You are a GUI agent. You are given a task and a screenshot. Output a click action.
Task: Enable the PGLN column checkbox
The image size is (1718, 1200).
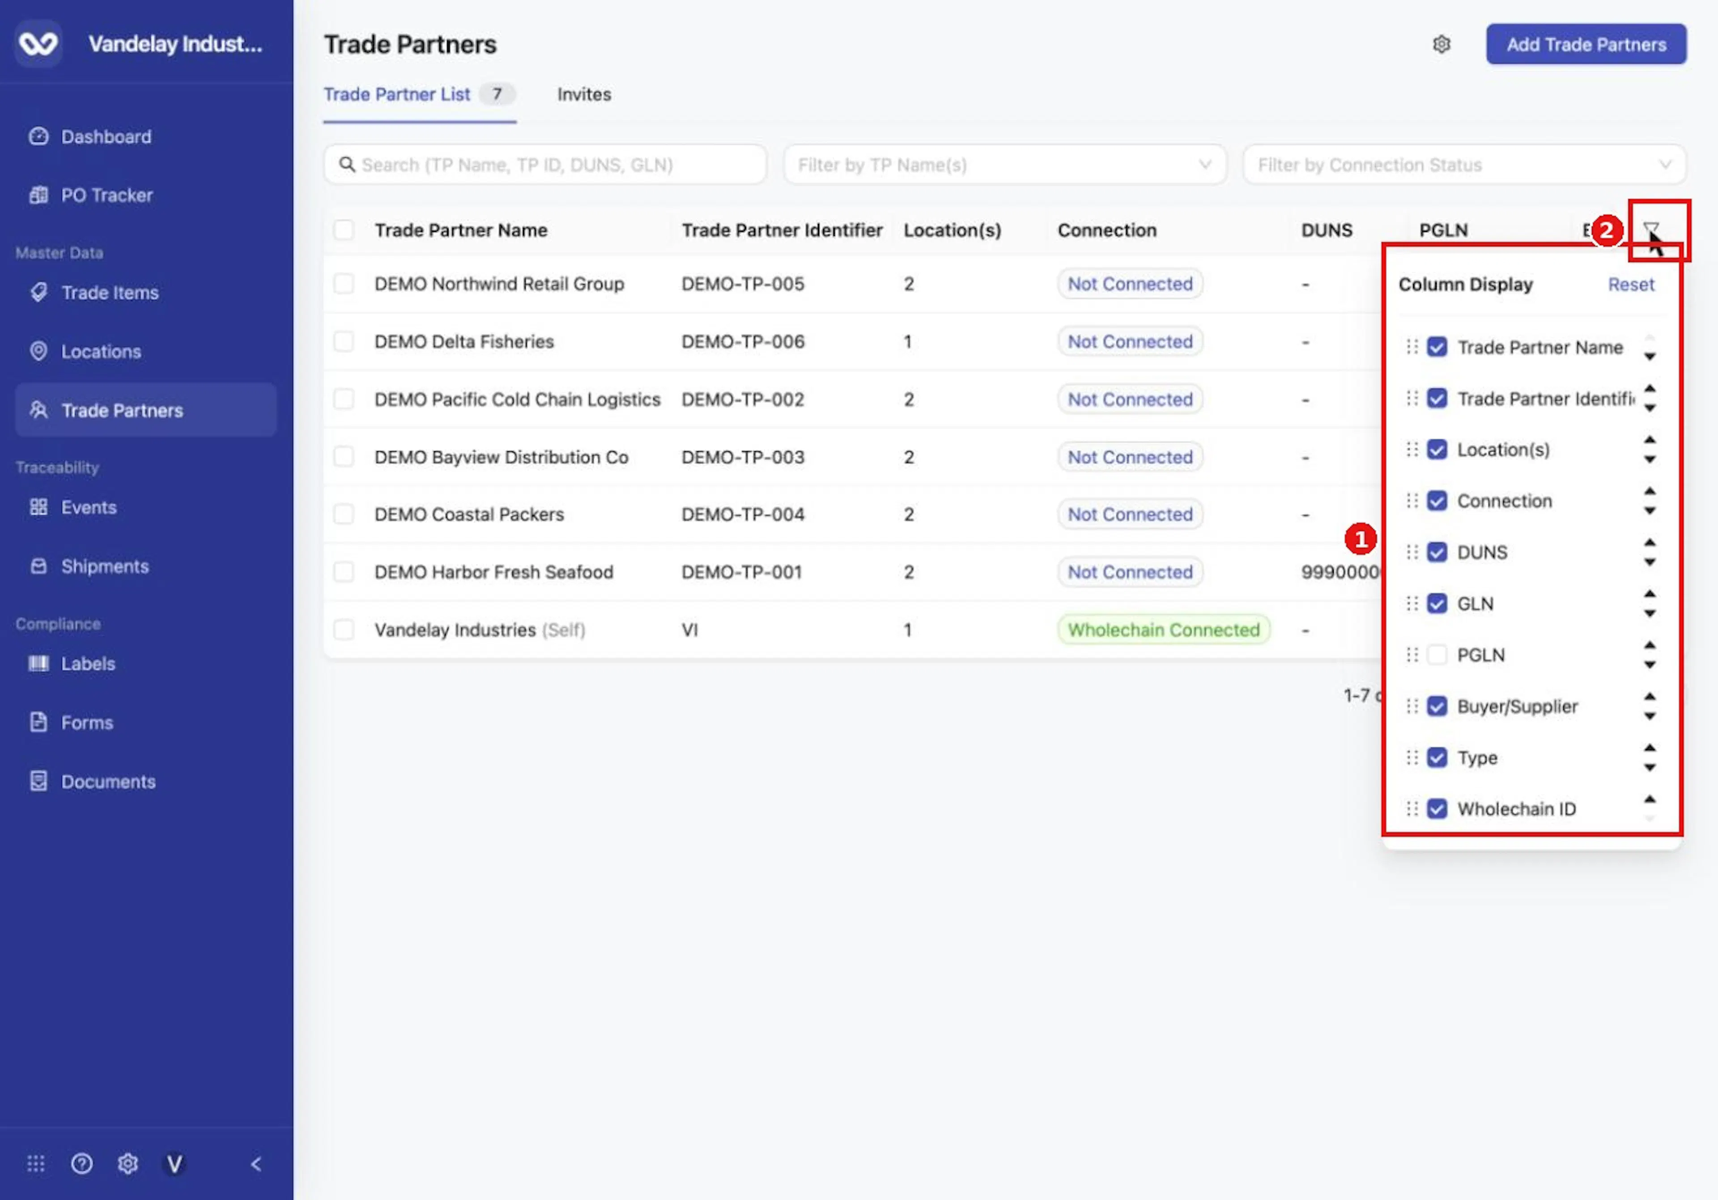1437,655
